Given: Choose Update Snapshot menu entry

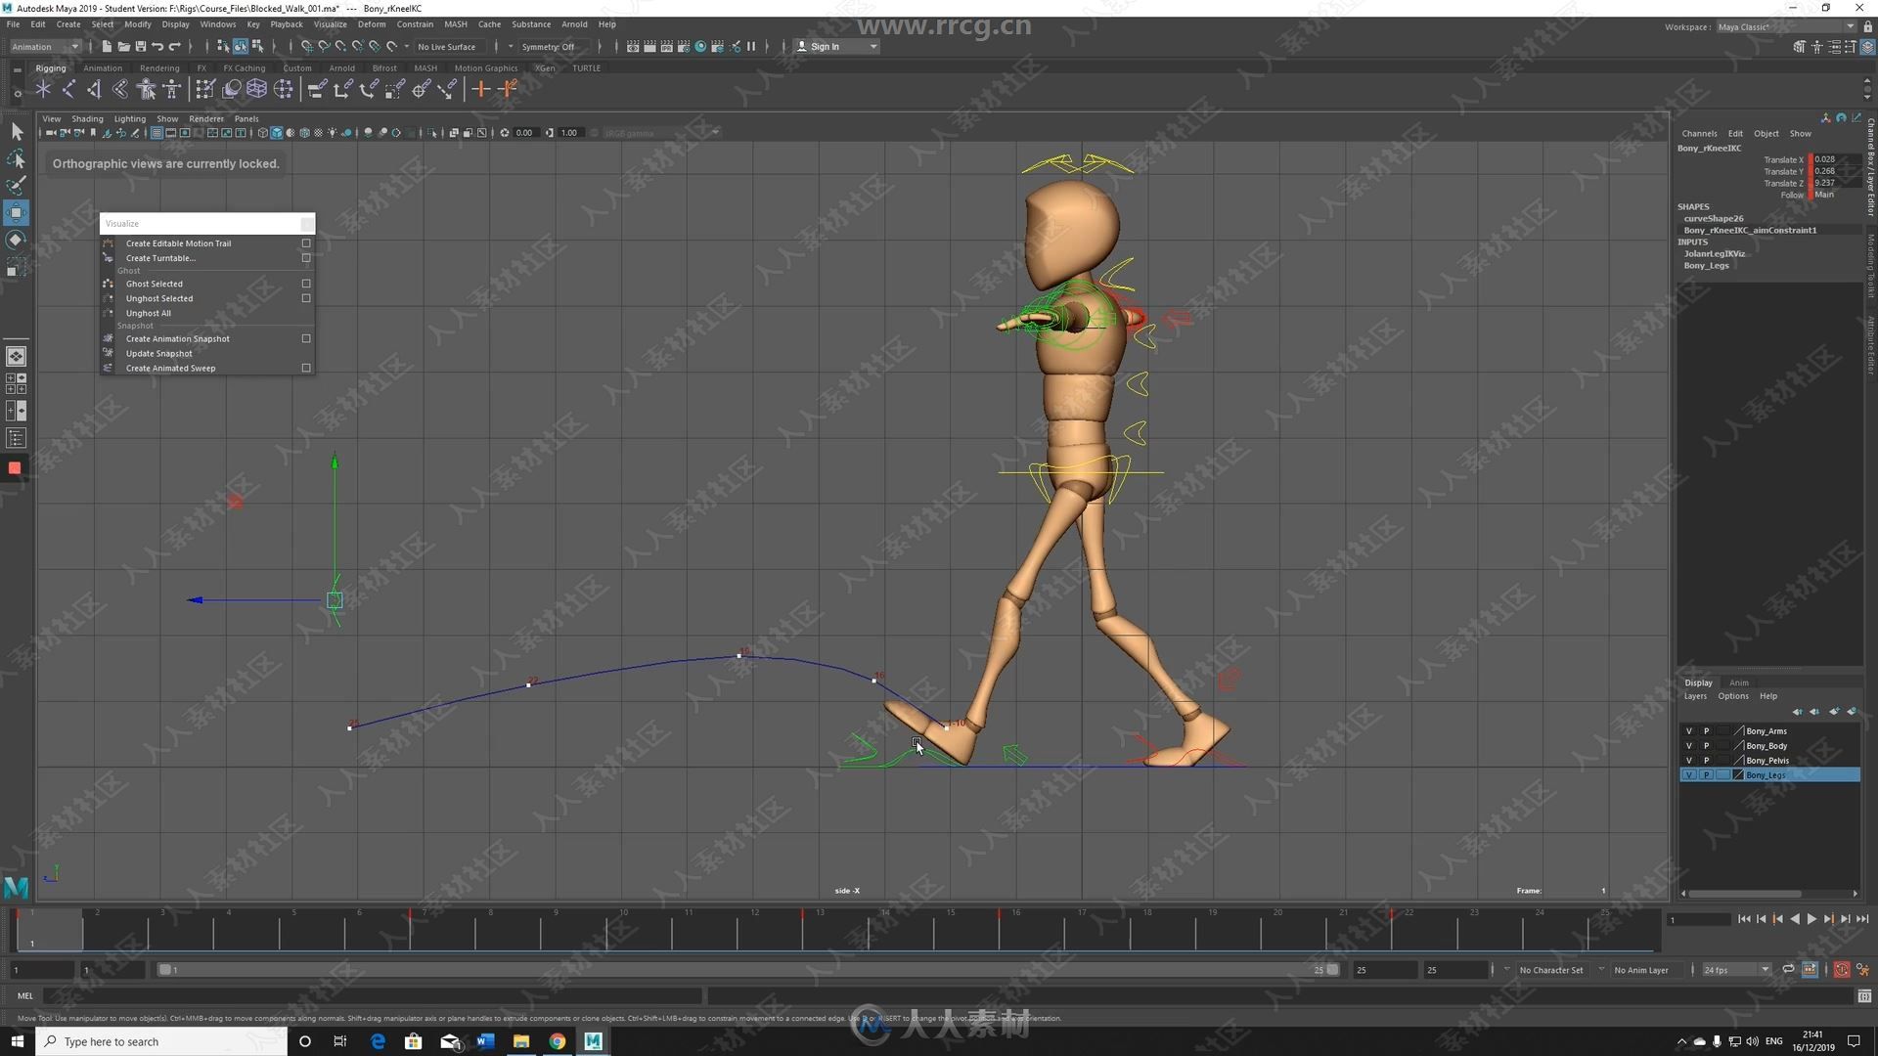Looking at the screenshot, I should (158, 354).
